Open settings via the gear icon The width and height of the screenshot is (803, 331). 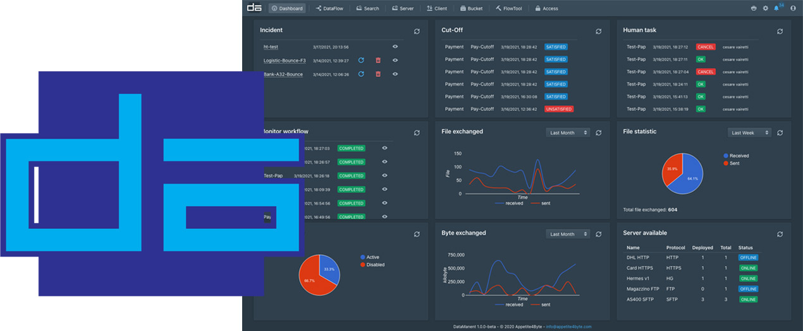tap(765, 8)
